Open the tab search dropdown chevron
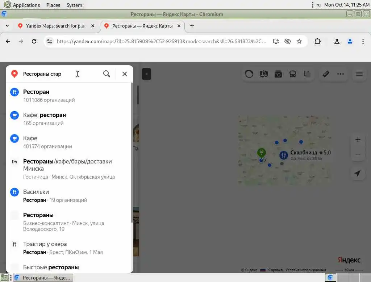This screenshot has height=282, width=371. coord(7,26)
